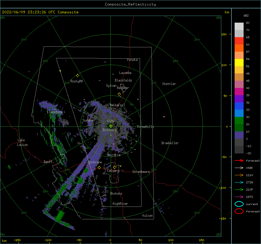
Task: Click the Drumheller city label
Action: (170, 143)
